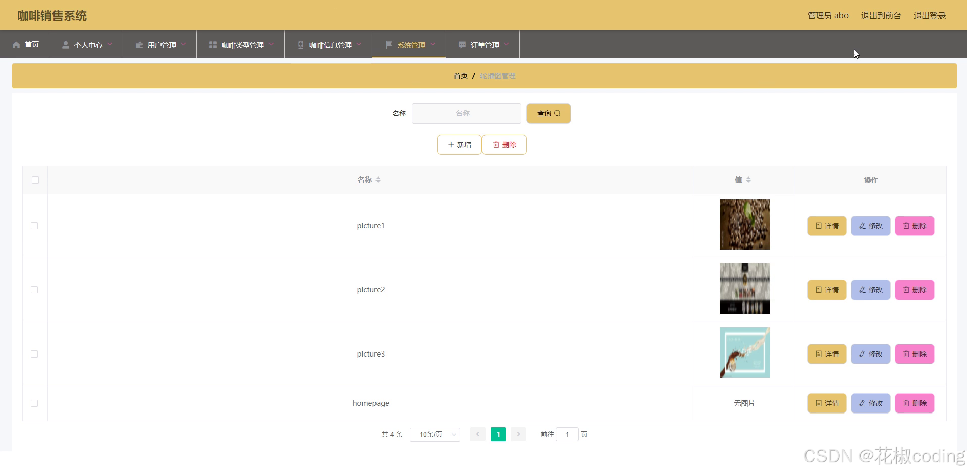This screenshot has height=472, width=967.
Task: Click the grid icon for 咖啡类型管理
Action: click(213, 45)
